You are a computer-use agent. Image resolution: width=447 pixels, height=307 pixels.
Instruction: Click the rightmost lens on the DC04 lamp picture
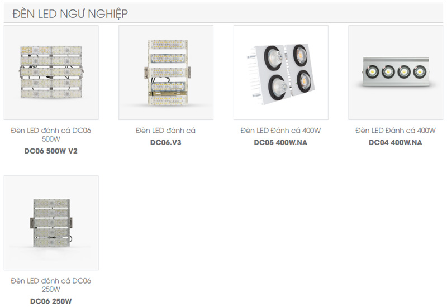420,72
